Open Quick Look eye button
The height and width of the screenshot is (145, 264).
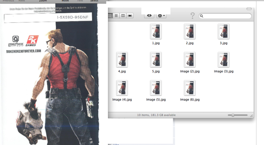pos(149,16)
